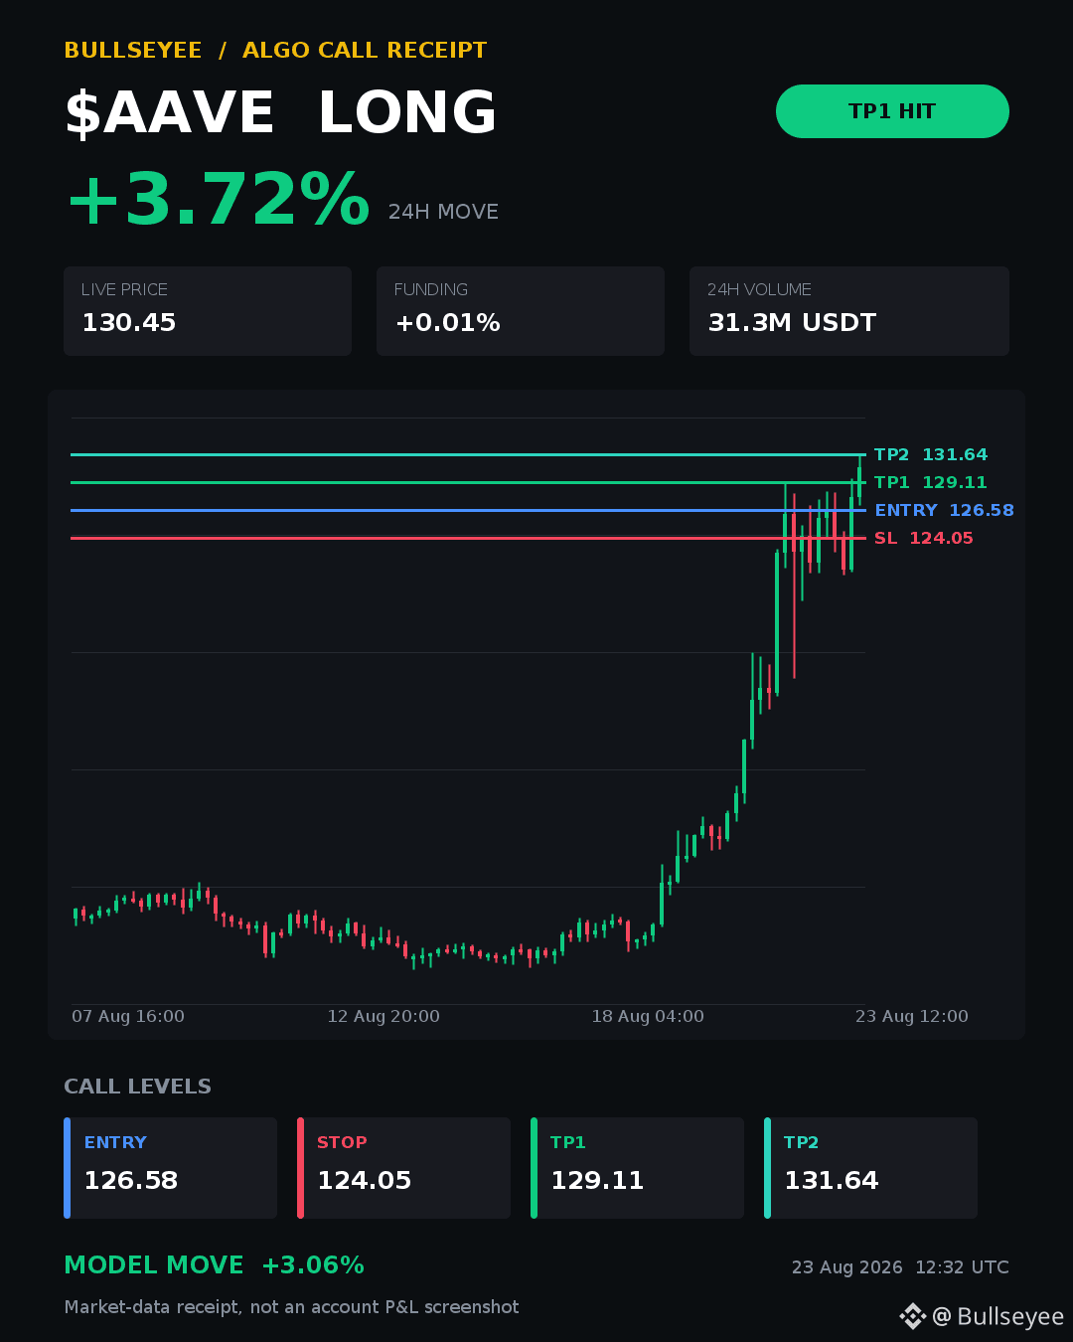Open the FUNDING +0.01% card
Viewport: 1073px width, 1342px height.
click(521, 311)
